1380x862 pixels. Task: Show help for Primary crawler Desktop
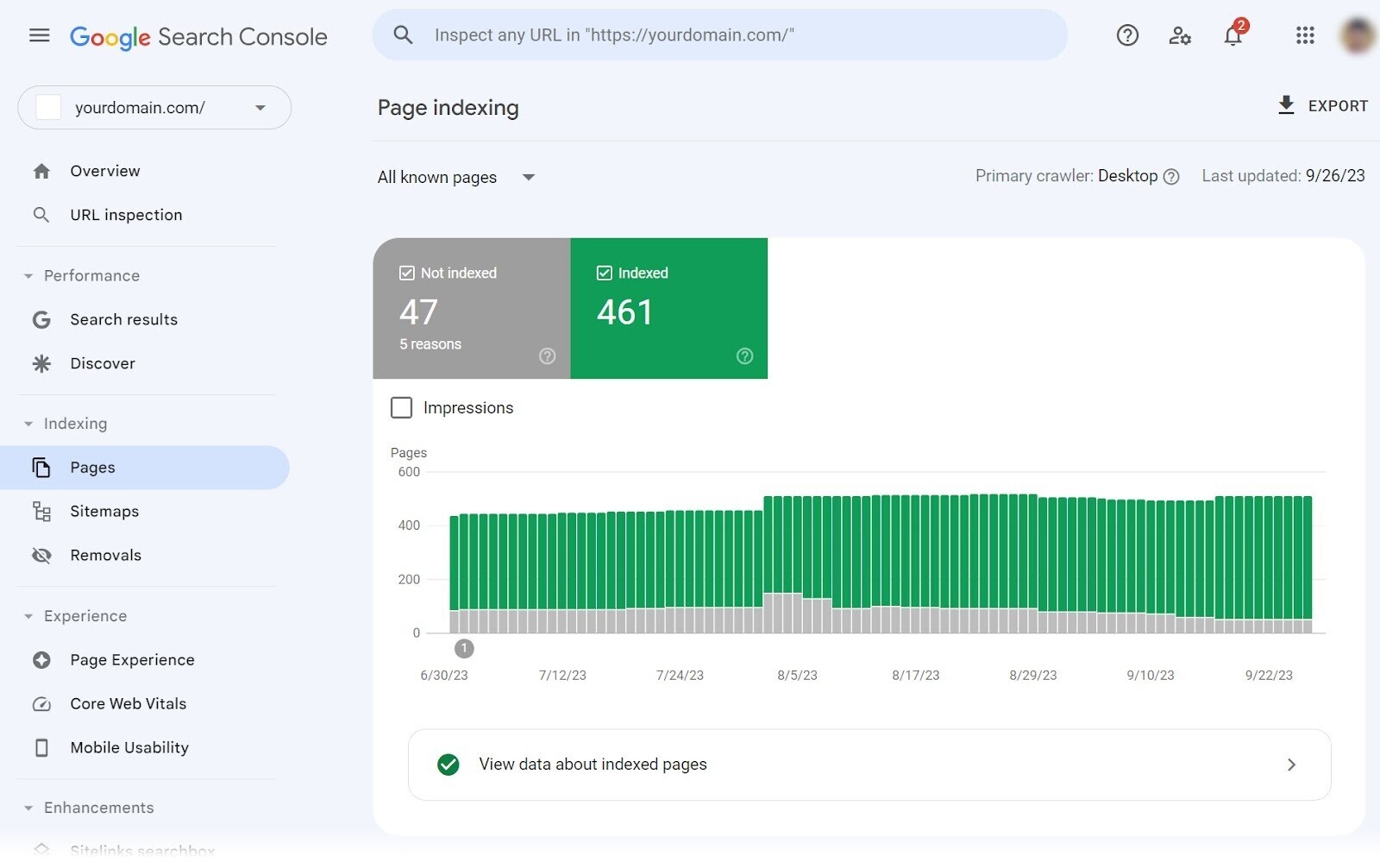1171,177
